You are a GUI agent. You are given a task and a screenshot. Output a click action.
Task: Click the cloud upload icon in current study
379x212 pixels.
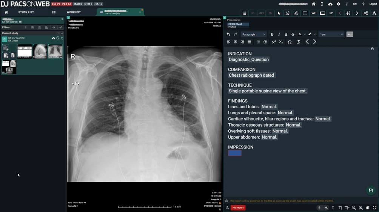[x=54, y=38]
